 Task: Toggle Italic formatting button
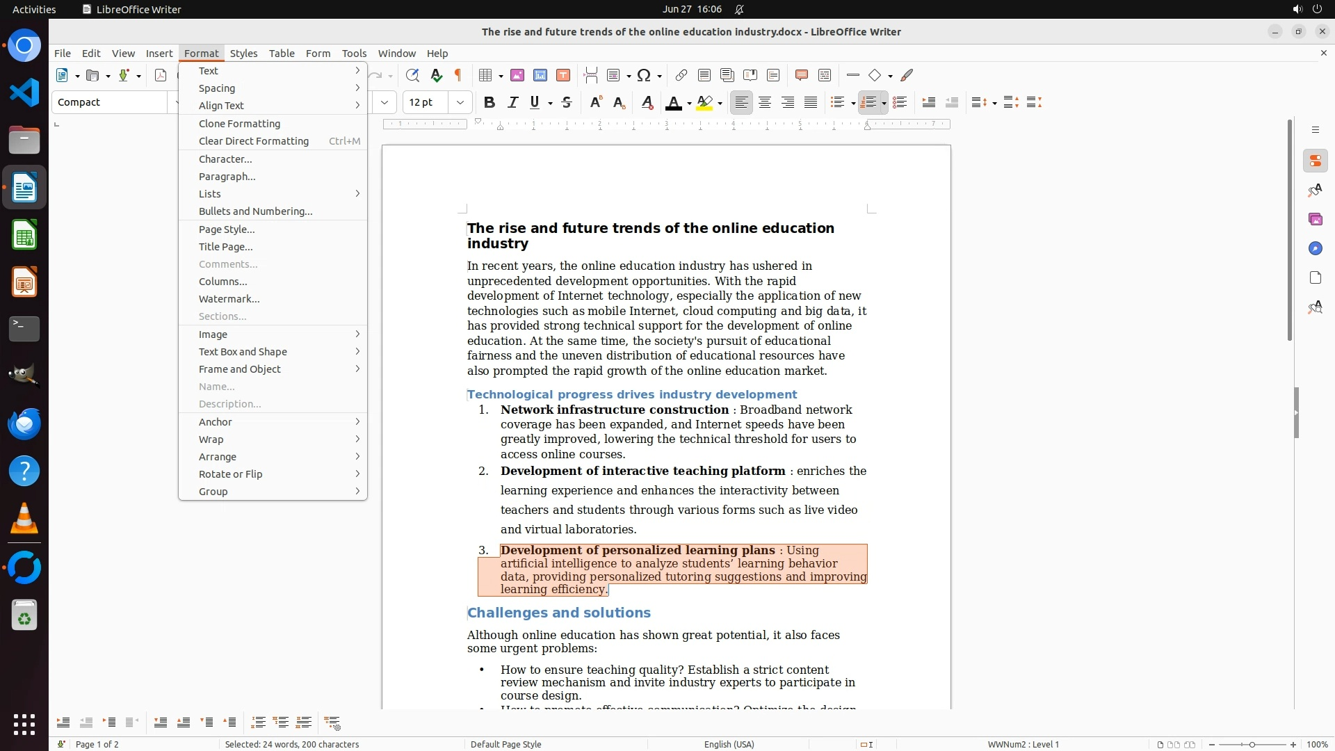coord(513,102)
